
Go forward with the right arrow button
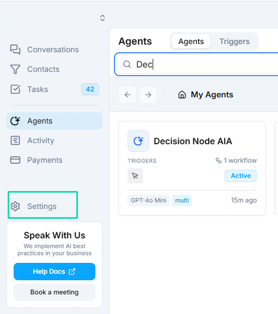(x=148, y=95)
